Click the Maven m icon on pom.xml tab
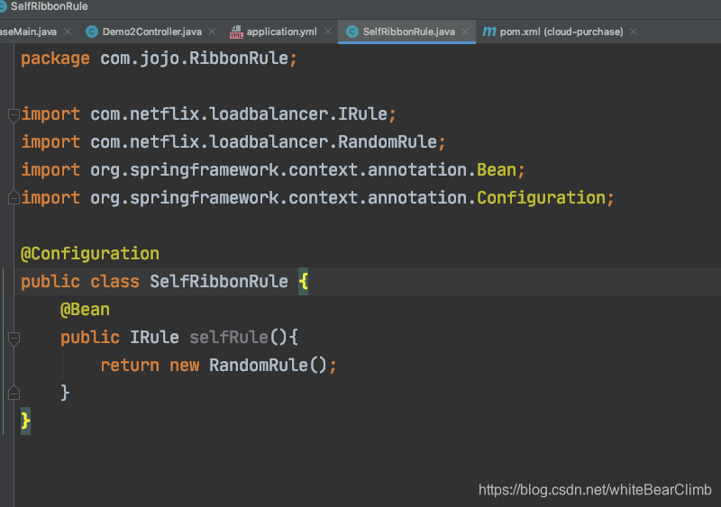The height and width of the screenshot is (507, 721). coord(488,32)
